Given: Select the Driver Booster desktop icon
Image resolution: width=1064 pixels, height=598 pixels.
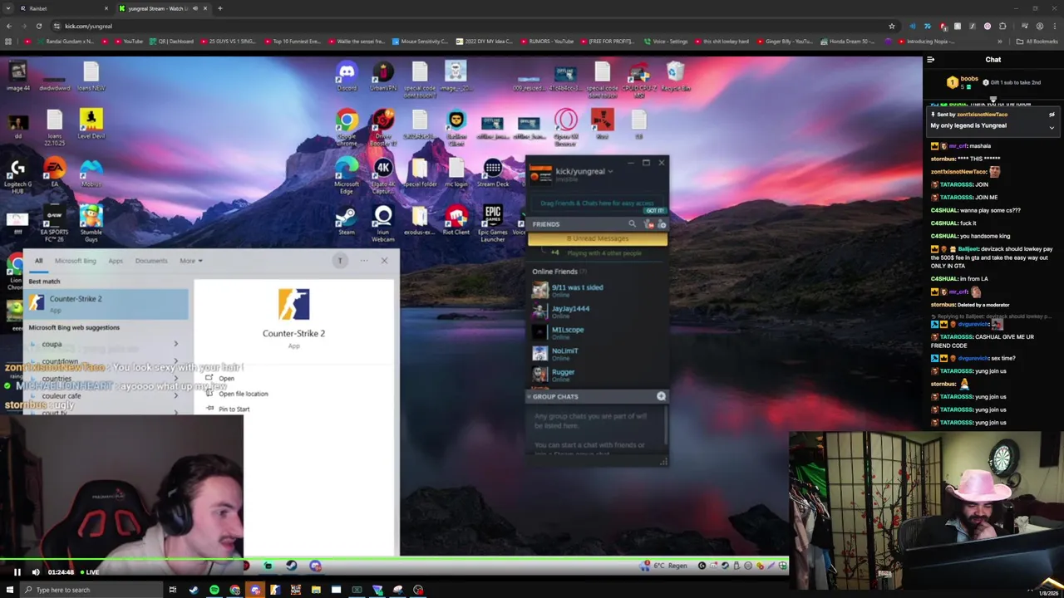Looking at the screenshot, I should (x=383, y=126).
